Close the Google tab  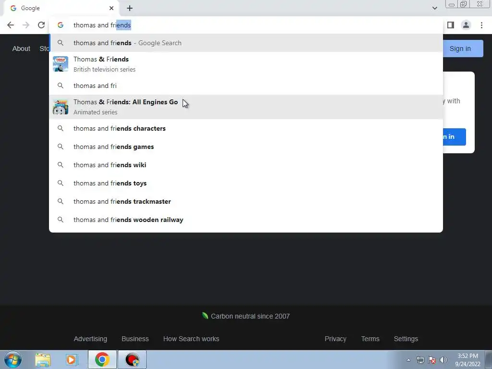pos(111,8)
